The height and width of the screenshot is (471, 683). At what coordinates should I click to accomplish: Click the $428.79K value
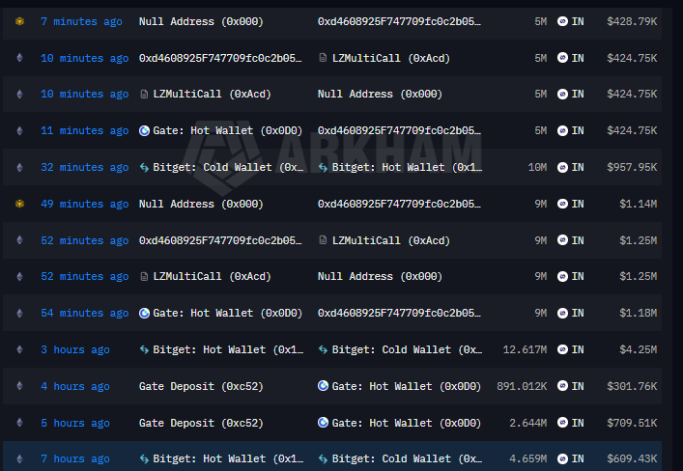pos(632,22)
